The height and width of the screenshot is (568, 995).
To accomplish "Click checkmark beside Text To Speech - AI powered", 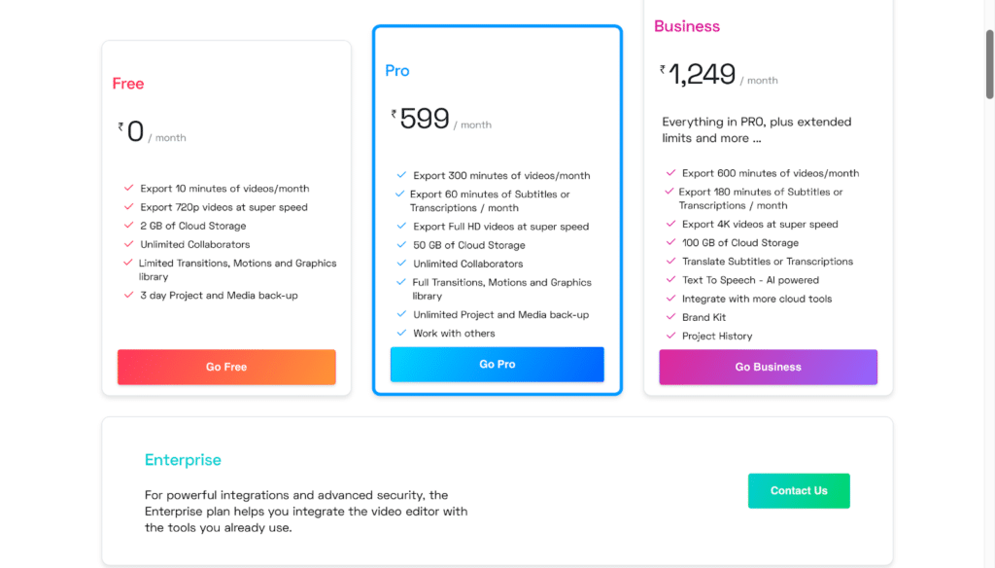I will click(x=669, y=279).
